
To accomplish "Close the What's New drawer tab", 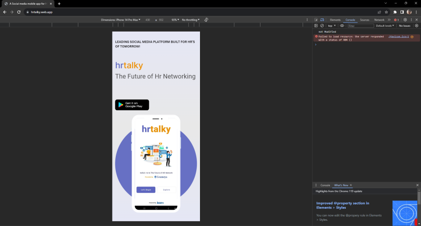I will click(x=350, y=185).
